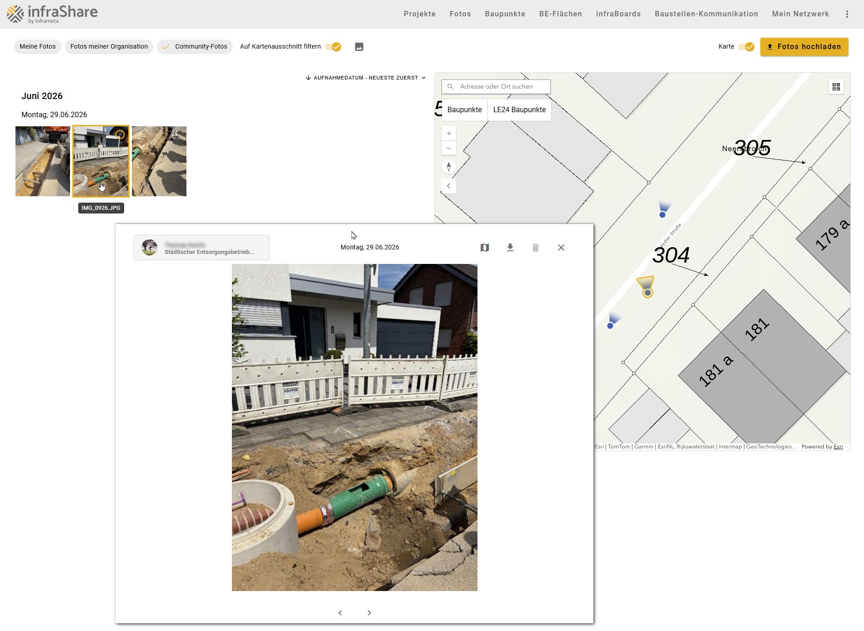Image resolution: width=864 pixels, height=631 pixels.
Task: Open infraBoards navigation item
Action: coord(618,14)
